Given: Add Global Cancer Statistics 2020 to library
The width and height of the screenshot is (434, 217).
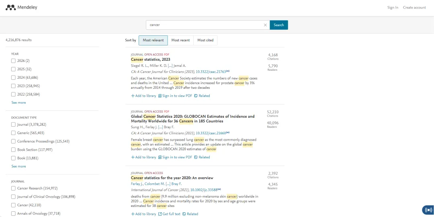Looking at the screenshot, I should (143, 157).
